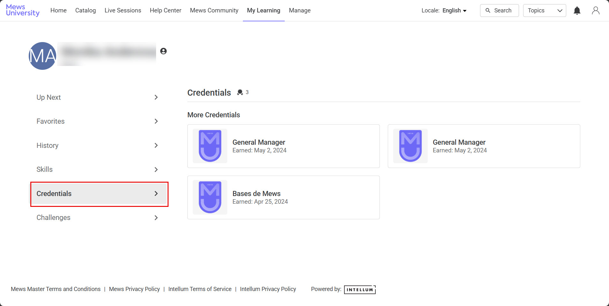Open the Catalog tab

pos(86,11)
